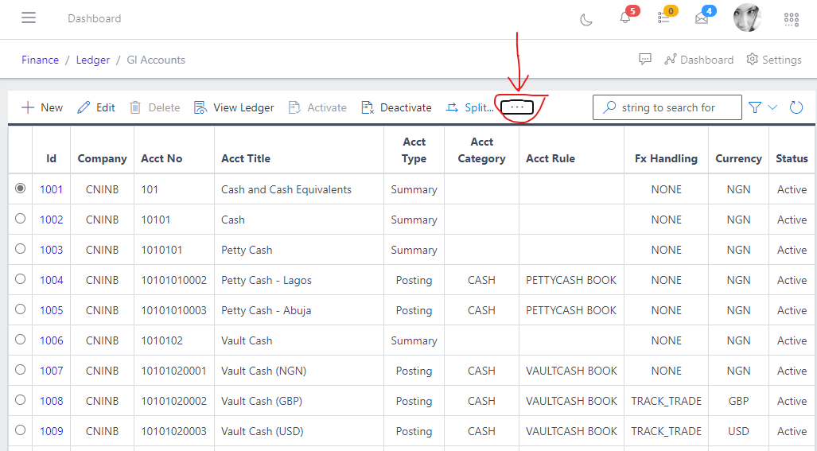Viewport: 817px width, 451px height.
Task: Click the filter funnel icon
Action: tap(754, 107)
